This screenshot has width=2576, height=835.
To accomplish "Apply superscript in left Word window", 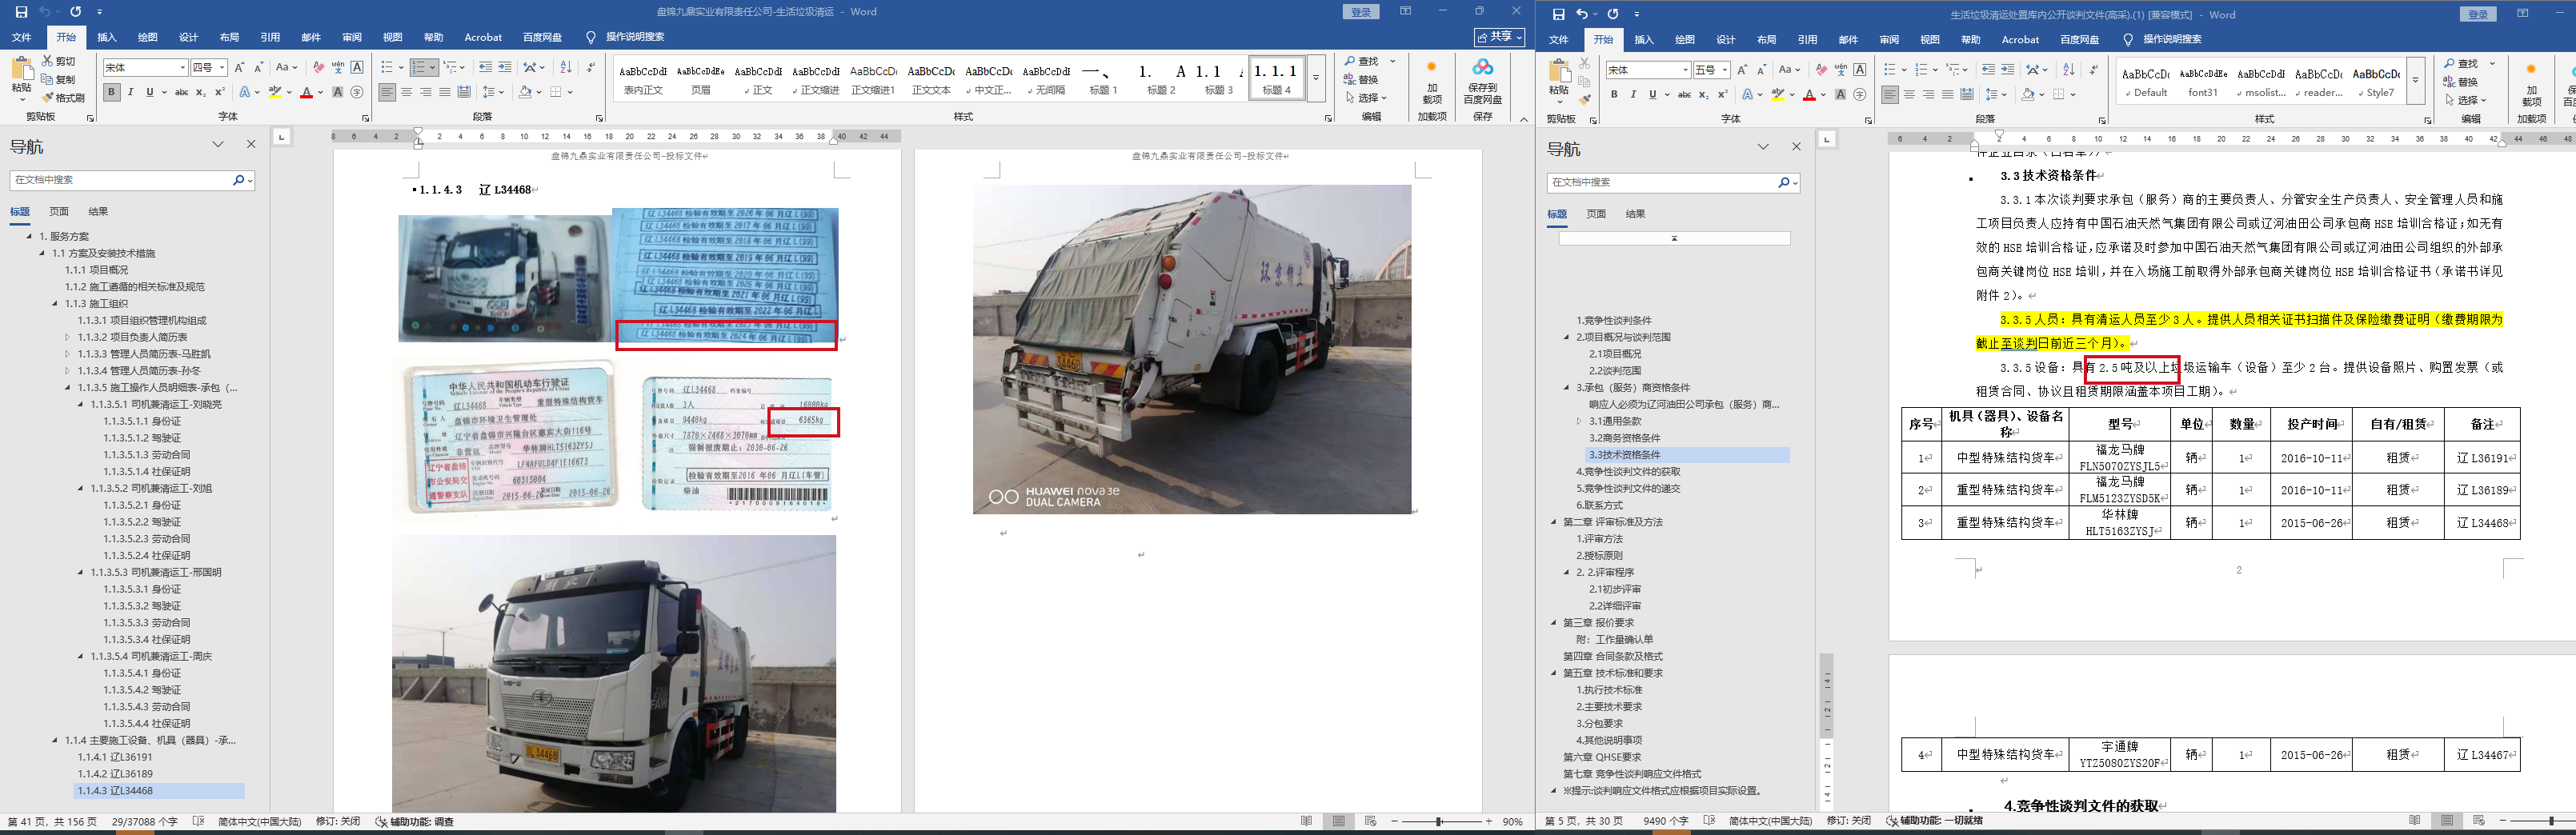I will point(219,93).
